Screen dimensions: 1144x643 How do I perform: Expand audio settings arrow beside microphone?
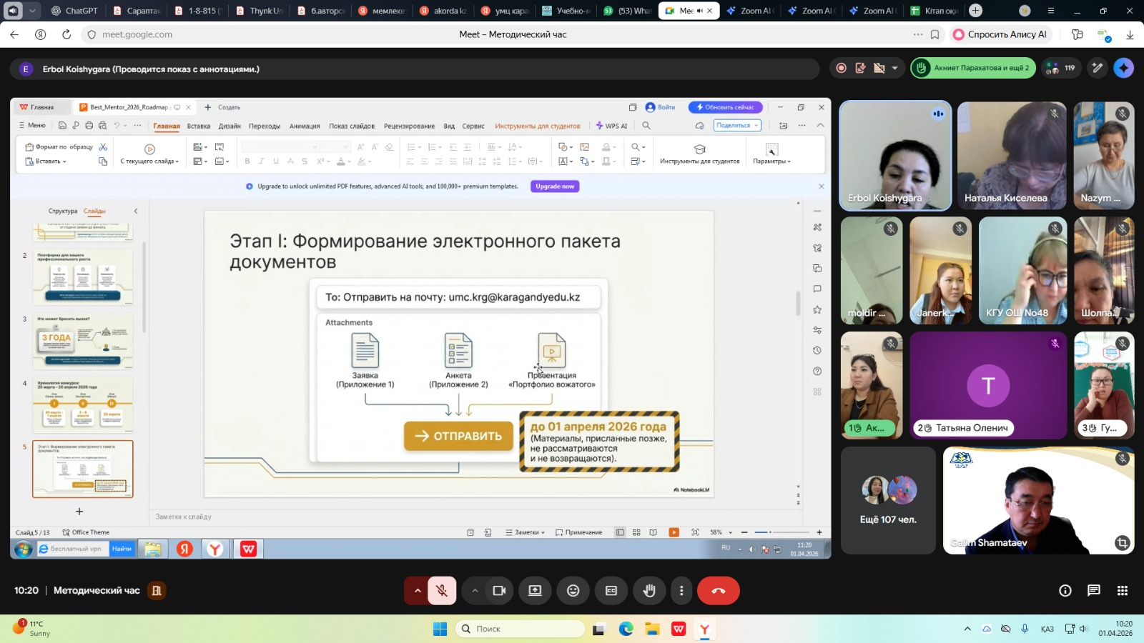pyautogui.click(x=418, y=591)
